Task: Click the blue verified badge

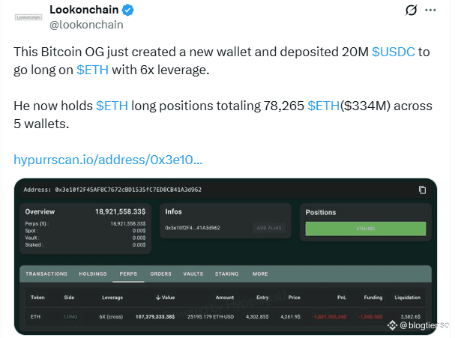Action: click(127, 10)
